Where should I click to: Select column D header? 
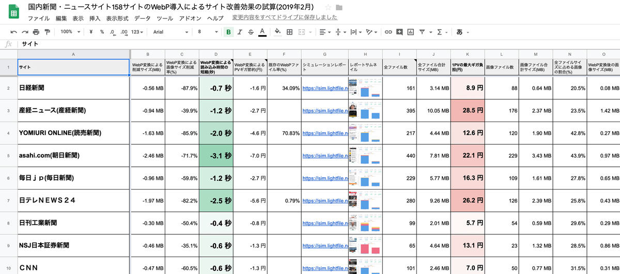tap(216, 54)
